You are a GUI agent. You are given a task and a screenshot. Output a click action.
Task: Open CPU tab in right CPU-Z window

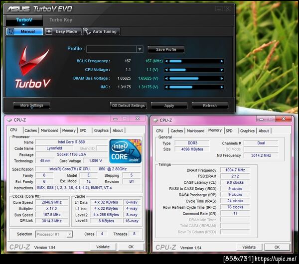(x=159, y=131)
